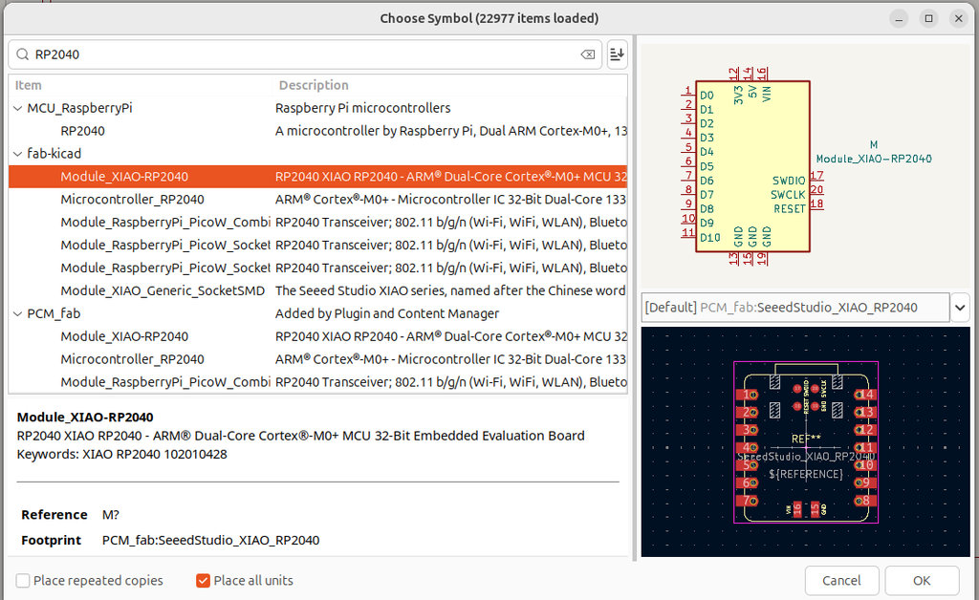The width and height of the screenshot is (979, 600).
Task: Click 'Added by Plugin and Content Manager'
Action: pyautogui.click(x=387, y=313)
